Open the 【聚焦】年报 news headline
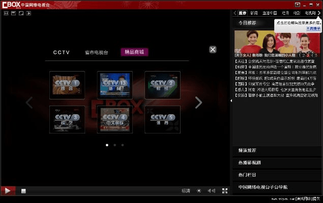This screenshot has width=323, height=203. [x=275, y=73]
